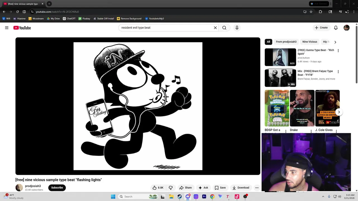Open the weather widget on the taskbar
This screenshot has height=201, width=358.
(14, 197)
